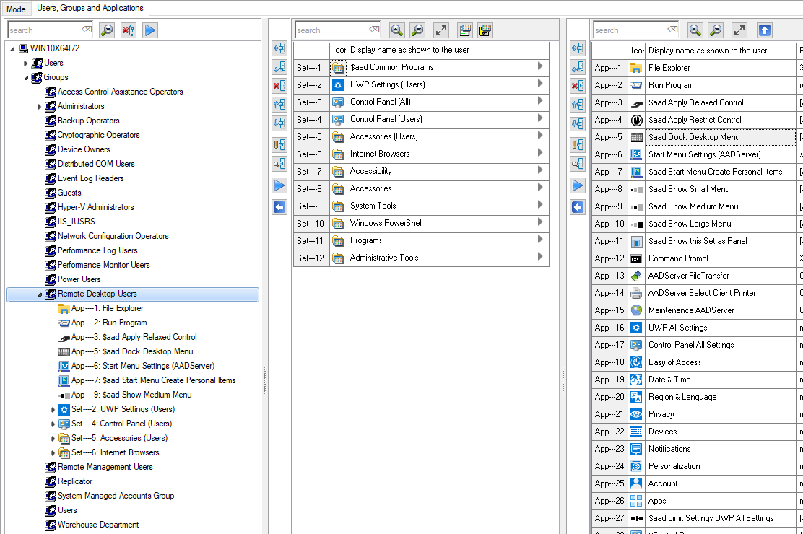Select Windows PowerShell in the Set list
This screenshot has height=534, width=803.
pyautogui.click(x=386, y=223)
